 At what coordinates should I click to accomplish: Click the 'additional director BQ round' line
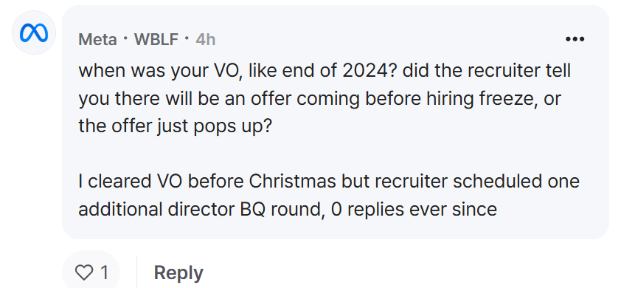pos(288,209)
